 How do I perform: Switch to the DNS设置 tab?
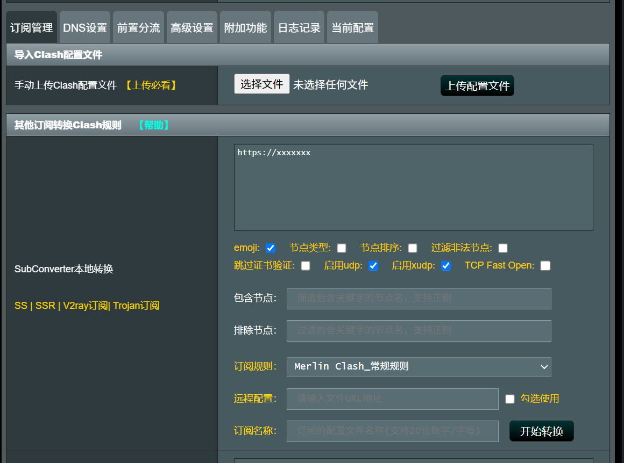click(85, 28)
